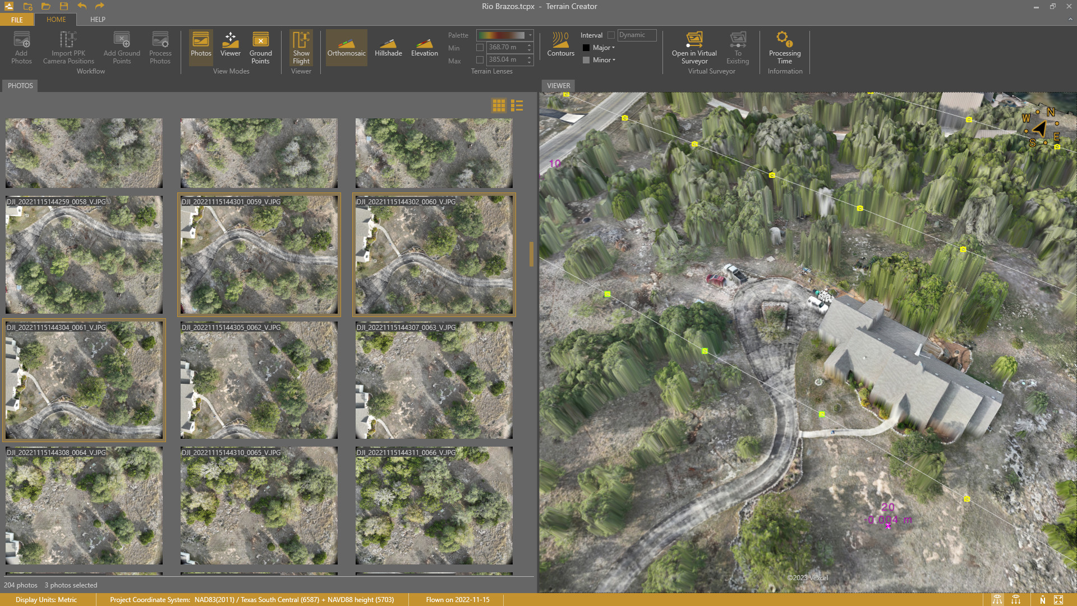
Task: Open the FILE menu tab
Action: 17,20
